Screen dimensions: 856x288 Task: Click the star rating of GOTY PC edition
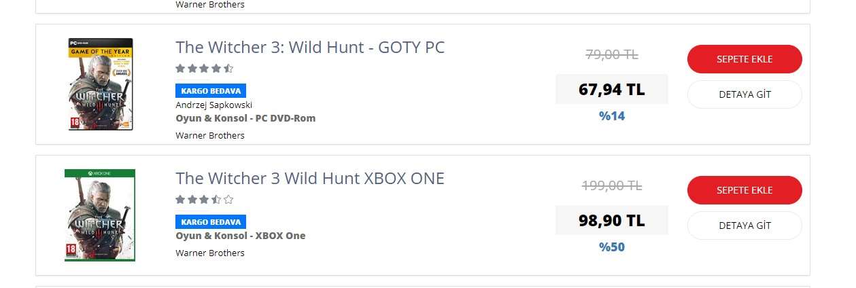point(205,69)
